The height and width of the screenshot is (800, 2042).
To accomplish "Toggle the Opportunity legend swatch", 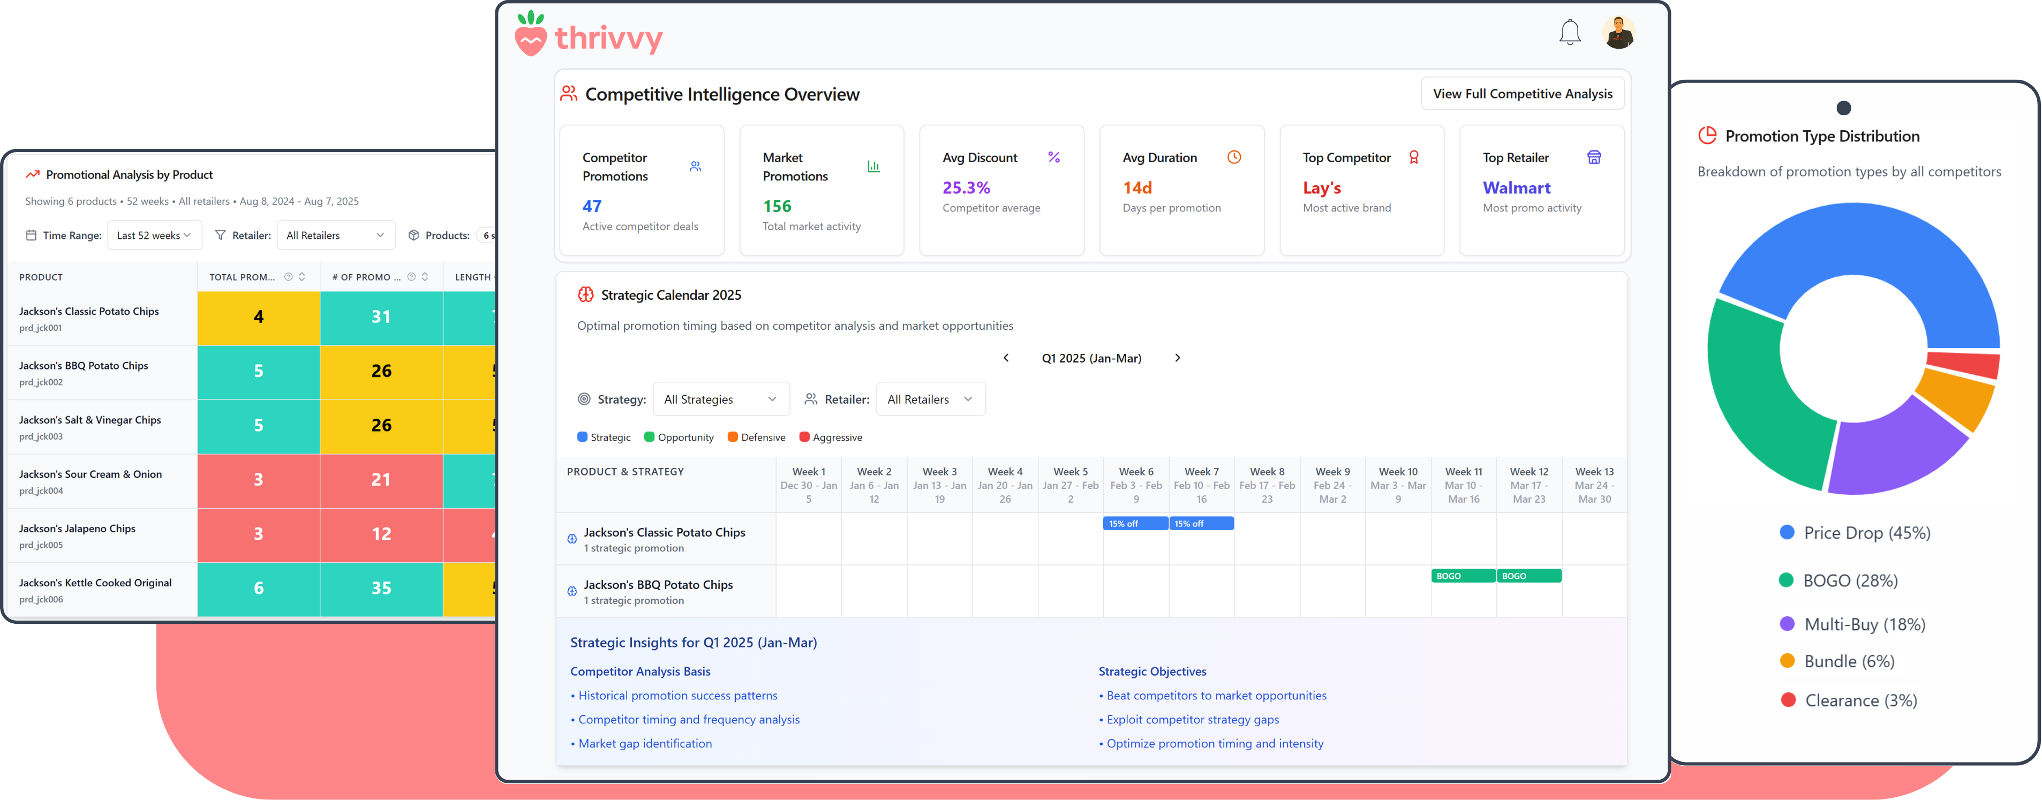I will click(x=649, y=437).
